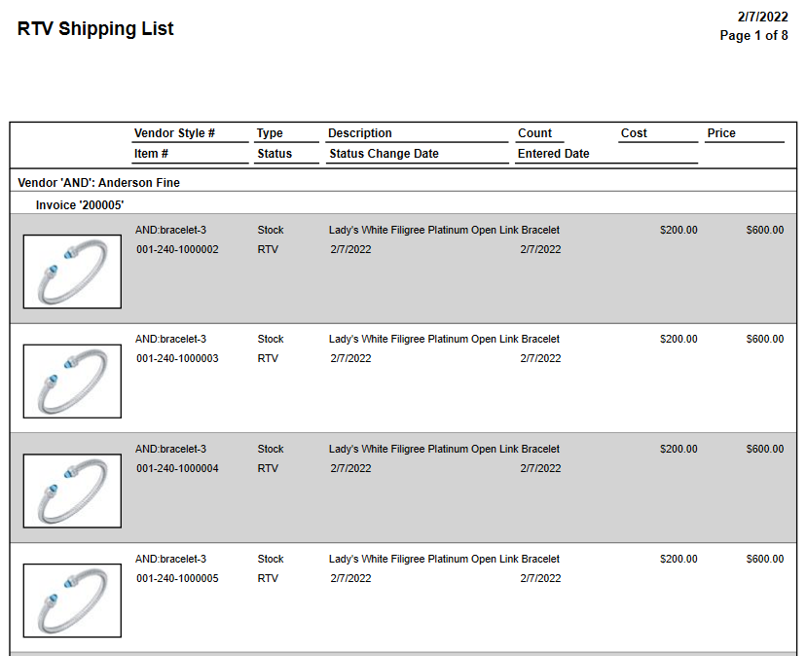Click the Vendor 'AND': Anderson Fine group row
Image resolution: width=807 pixels, height=656 pixels.
pyautogui.click(x=98, y=183)
